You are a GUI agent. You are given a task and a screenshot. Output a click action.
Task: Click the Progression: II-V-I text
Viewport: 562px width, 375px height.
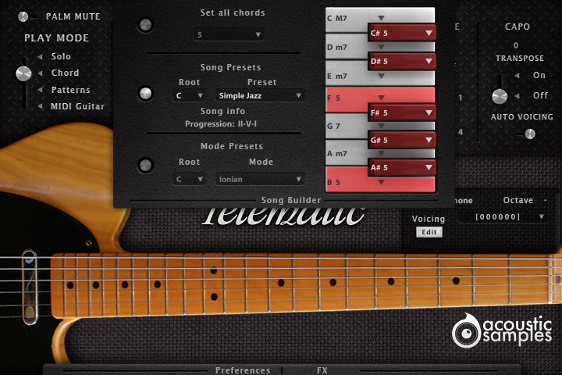221,124
